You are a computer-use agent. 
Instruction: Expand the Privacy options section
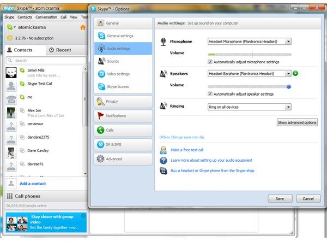(x=123, y=102)
